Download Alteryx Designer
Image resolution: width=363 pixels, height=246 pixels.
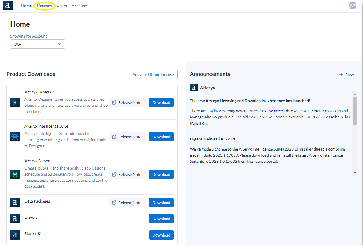coord(161,102)
